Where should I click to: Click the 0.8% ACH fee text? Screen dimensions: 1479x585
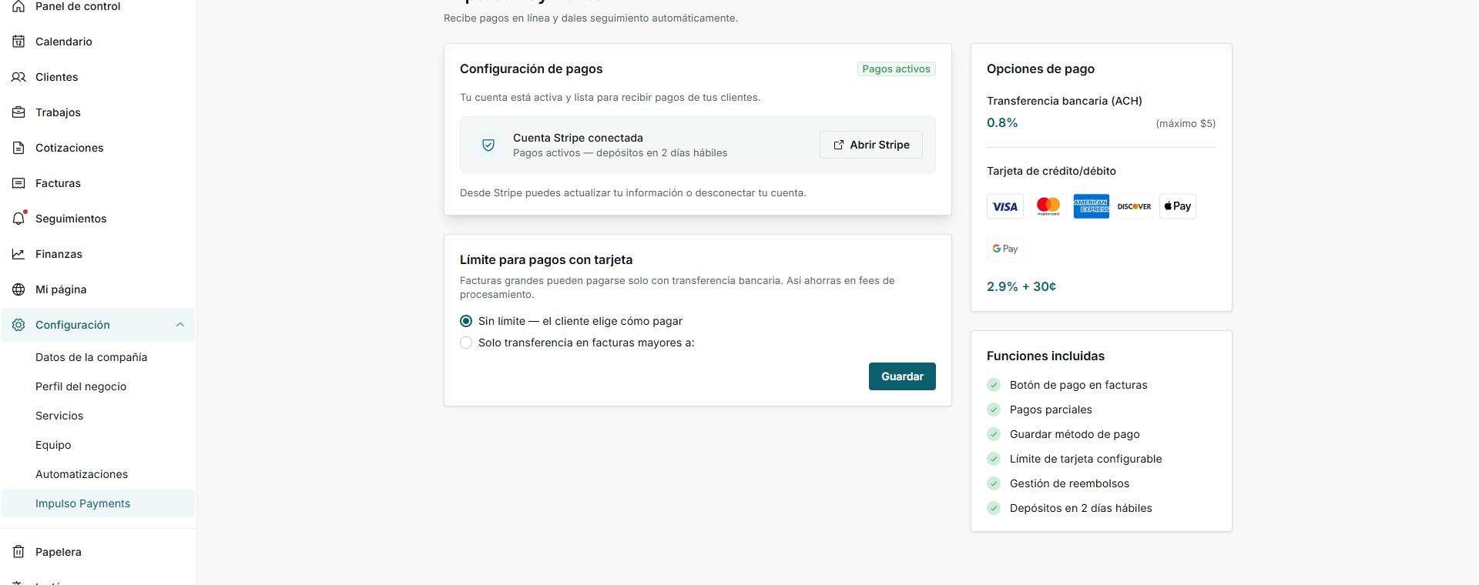(x=1002, y=123)
